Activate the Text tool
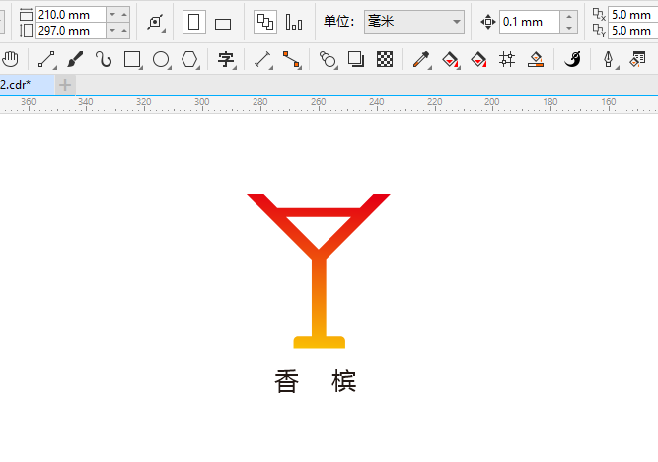This screenshot has width=658, height=462. [x=226, y=59]
